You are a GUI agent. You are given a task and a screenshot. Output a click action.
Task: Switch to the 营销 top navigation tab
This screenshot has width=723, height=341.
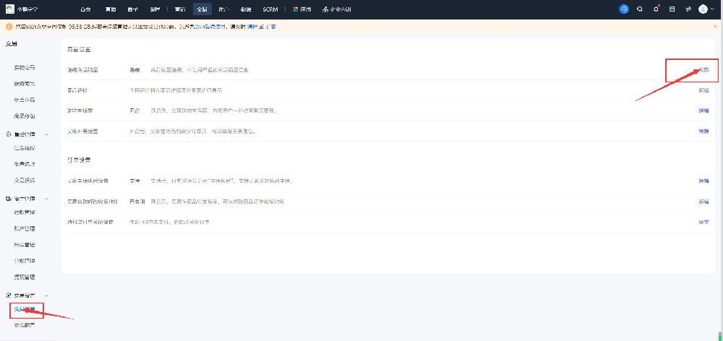point(180,9)
